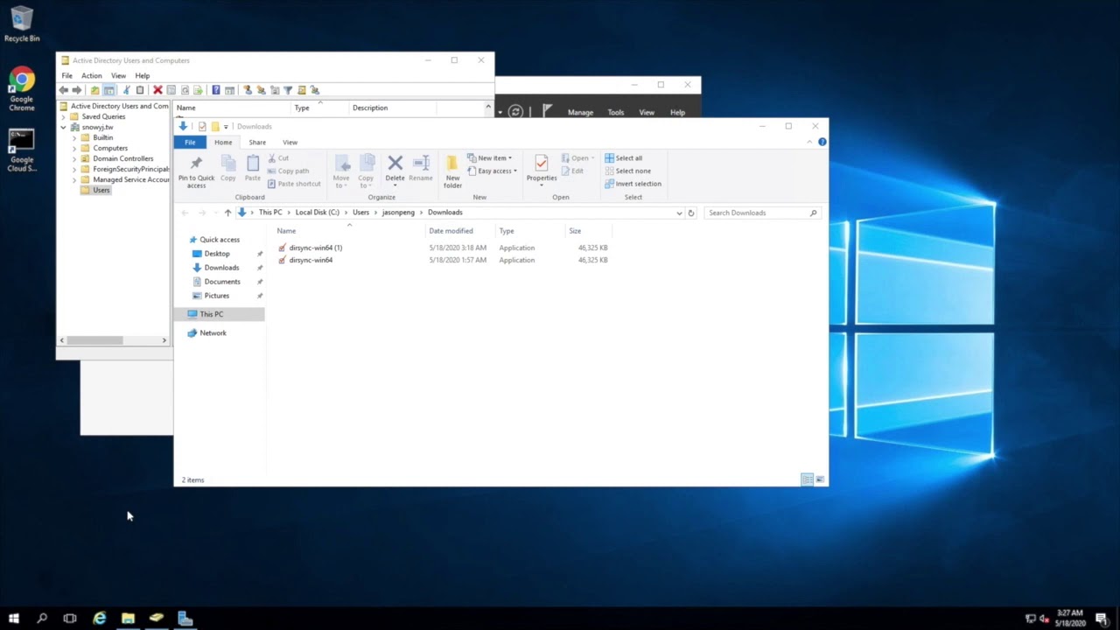Collapse the snowyj.tw domain node

tap(63, 127)
